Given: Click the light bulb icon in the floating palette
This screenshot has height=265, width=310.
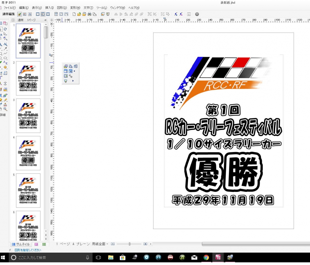Looking at the screenshot, I should coord(65,81).
